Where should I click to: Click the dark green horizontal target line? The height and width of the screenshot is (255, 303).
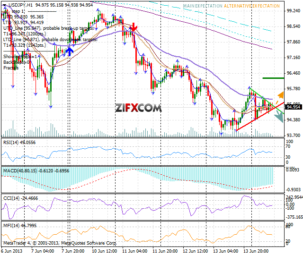pos(273,78)
